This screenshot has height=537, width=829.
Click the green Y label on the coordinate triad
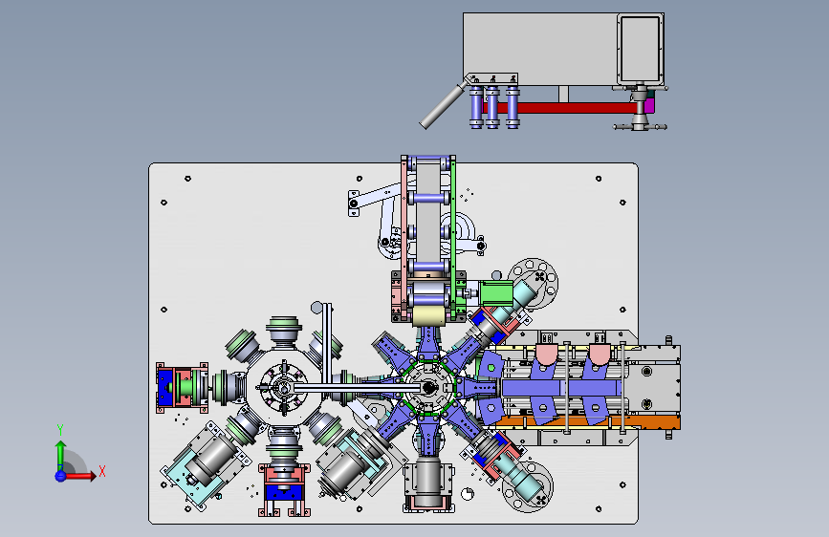(x=60, y=430)
